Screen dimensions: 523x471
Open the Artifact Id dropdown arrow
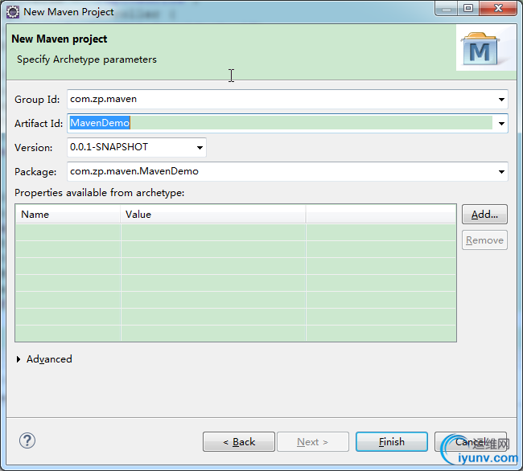tap(501, 124)
